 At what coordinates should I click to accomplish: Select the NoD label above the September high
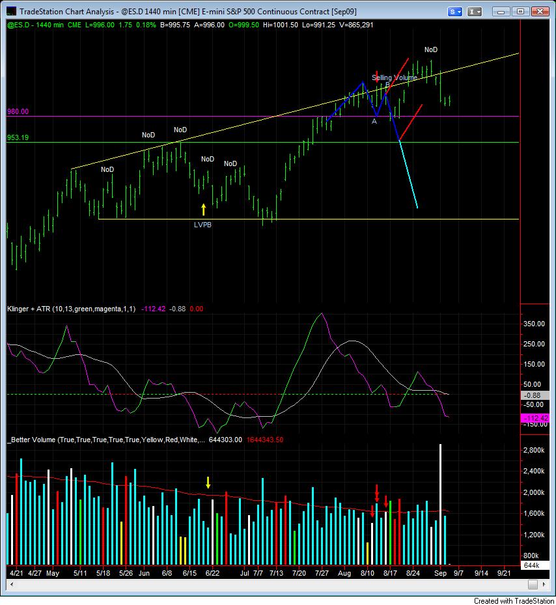pos(431,49)
